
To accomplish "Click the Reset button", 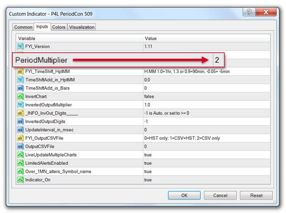I will [x=256, y=195].
